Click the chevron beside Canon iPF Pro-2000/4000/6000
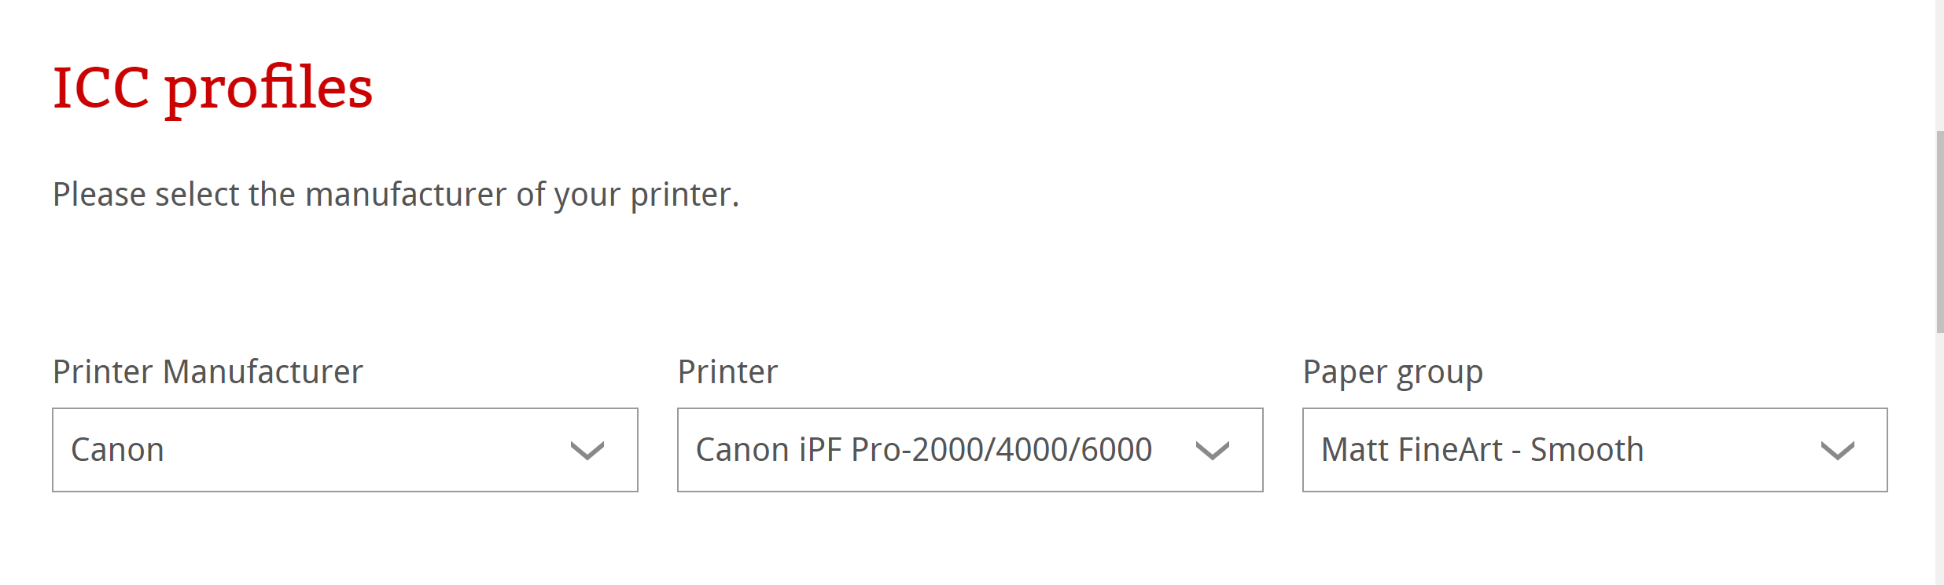Viewport: 1944px width, 585px height. click(1211, 450)
